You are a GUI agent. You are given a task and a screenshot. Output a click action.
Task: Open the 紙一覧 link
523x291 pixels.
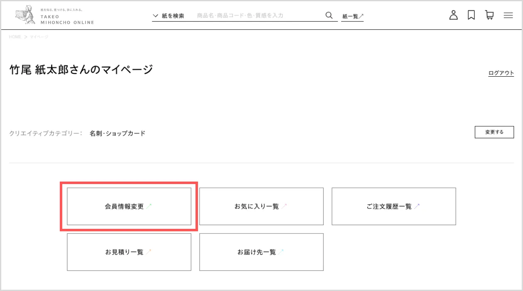[352, 16]
